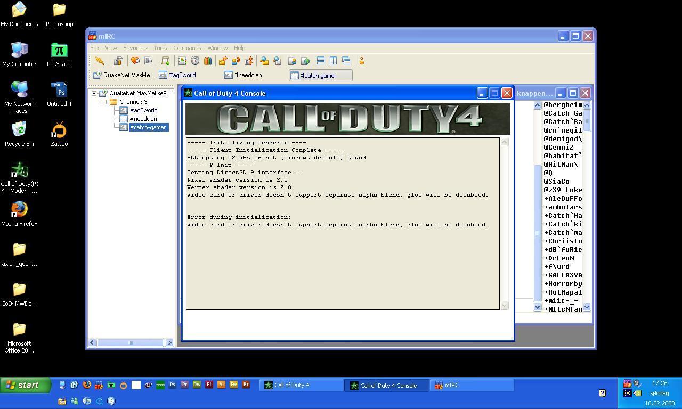Select Zattoo desktop shortcut

[59, 134]
